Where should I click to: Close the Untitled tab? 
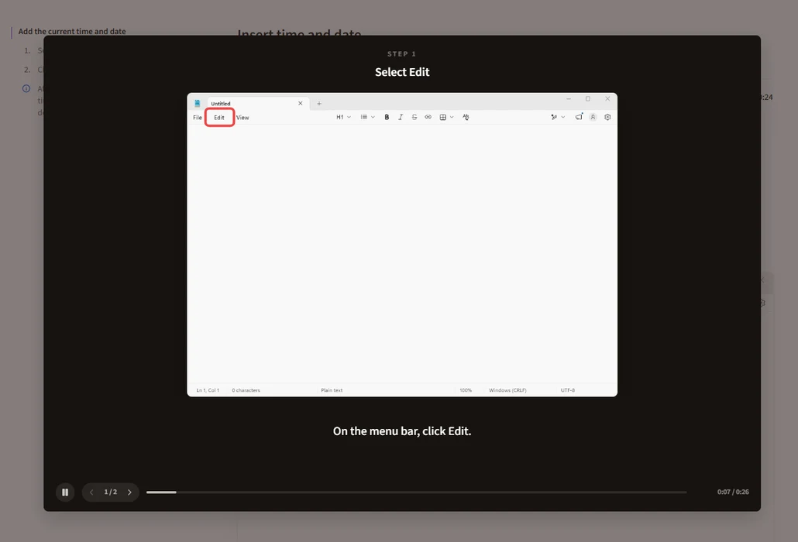pos(301,103)
